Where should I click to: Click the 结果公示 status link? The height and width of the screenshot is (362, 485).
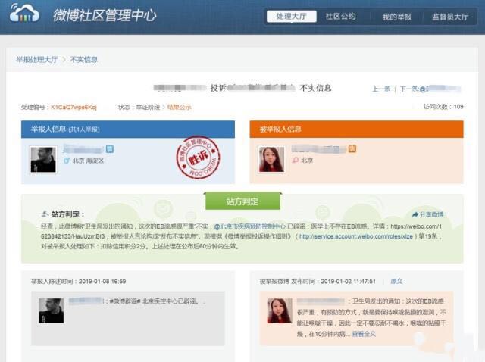point(179,108)
